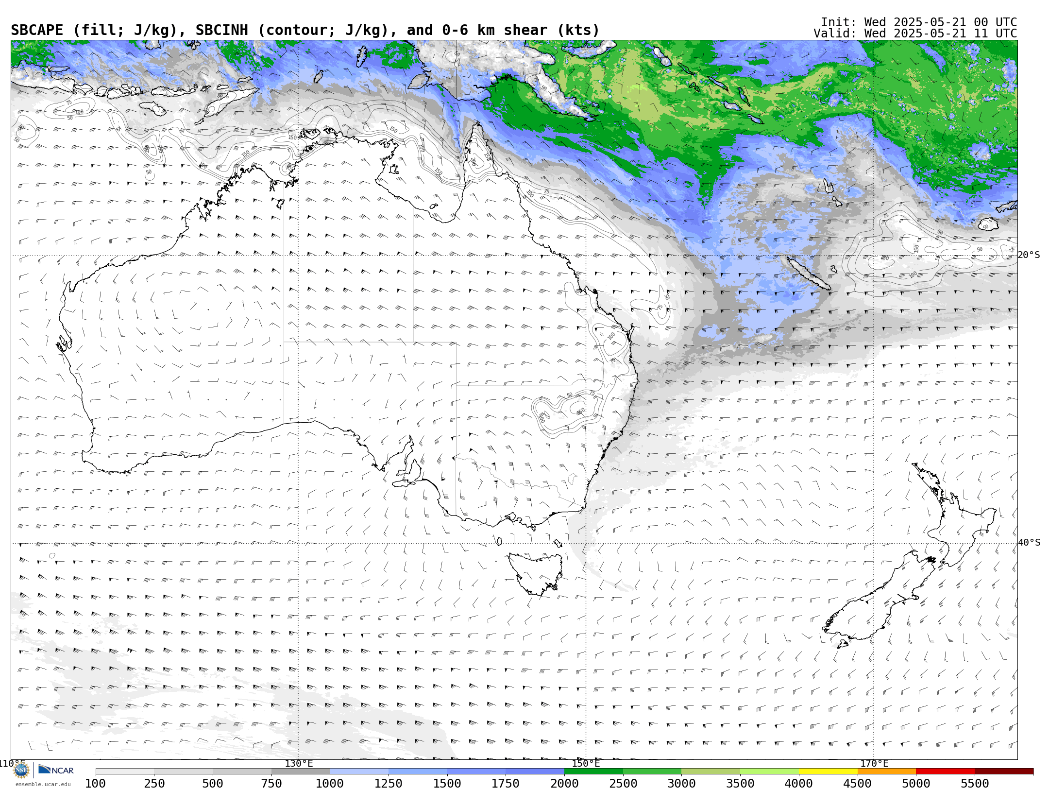Pick the lightest gray 100–250 colorbar swatch

(125, 772)
